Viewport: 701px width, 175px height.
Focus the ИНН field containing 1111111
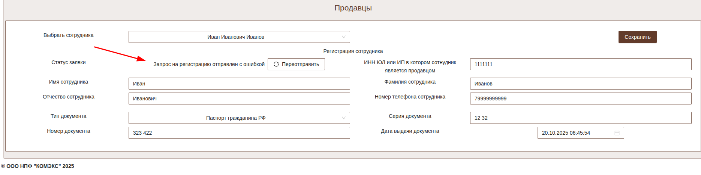pos(580,64)
